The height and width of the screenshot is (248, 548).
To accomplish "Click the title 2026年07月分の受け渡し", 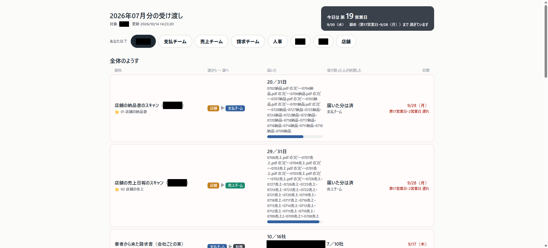I will click(146, 16).
